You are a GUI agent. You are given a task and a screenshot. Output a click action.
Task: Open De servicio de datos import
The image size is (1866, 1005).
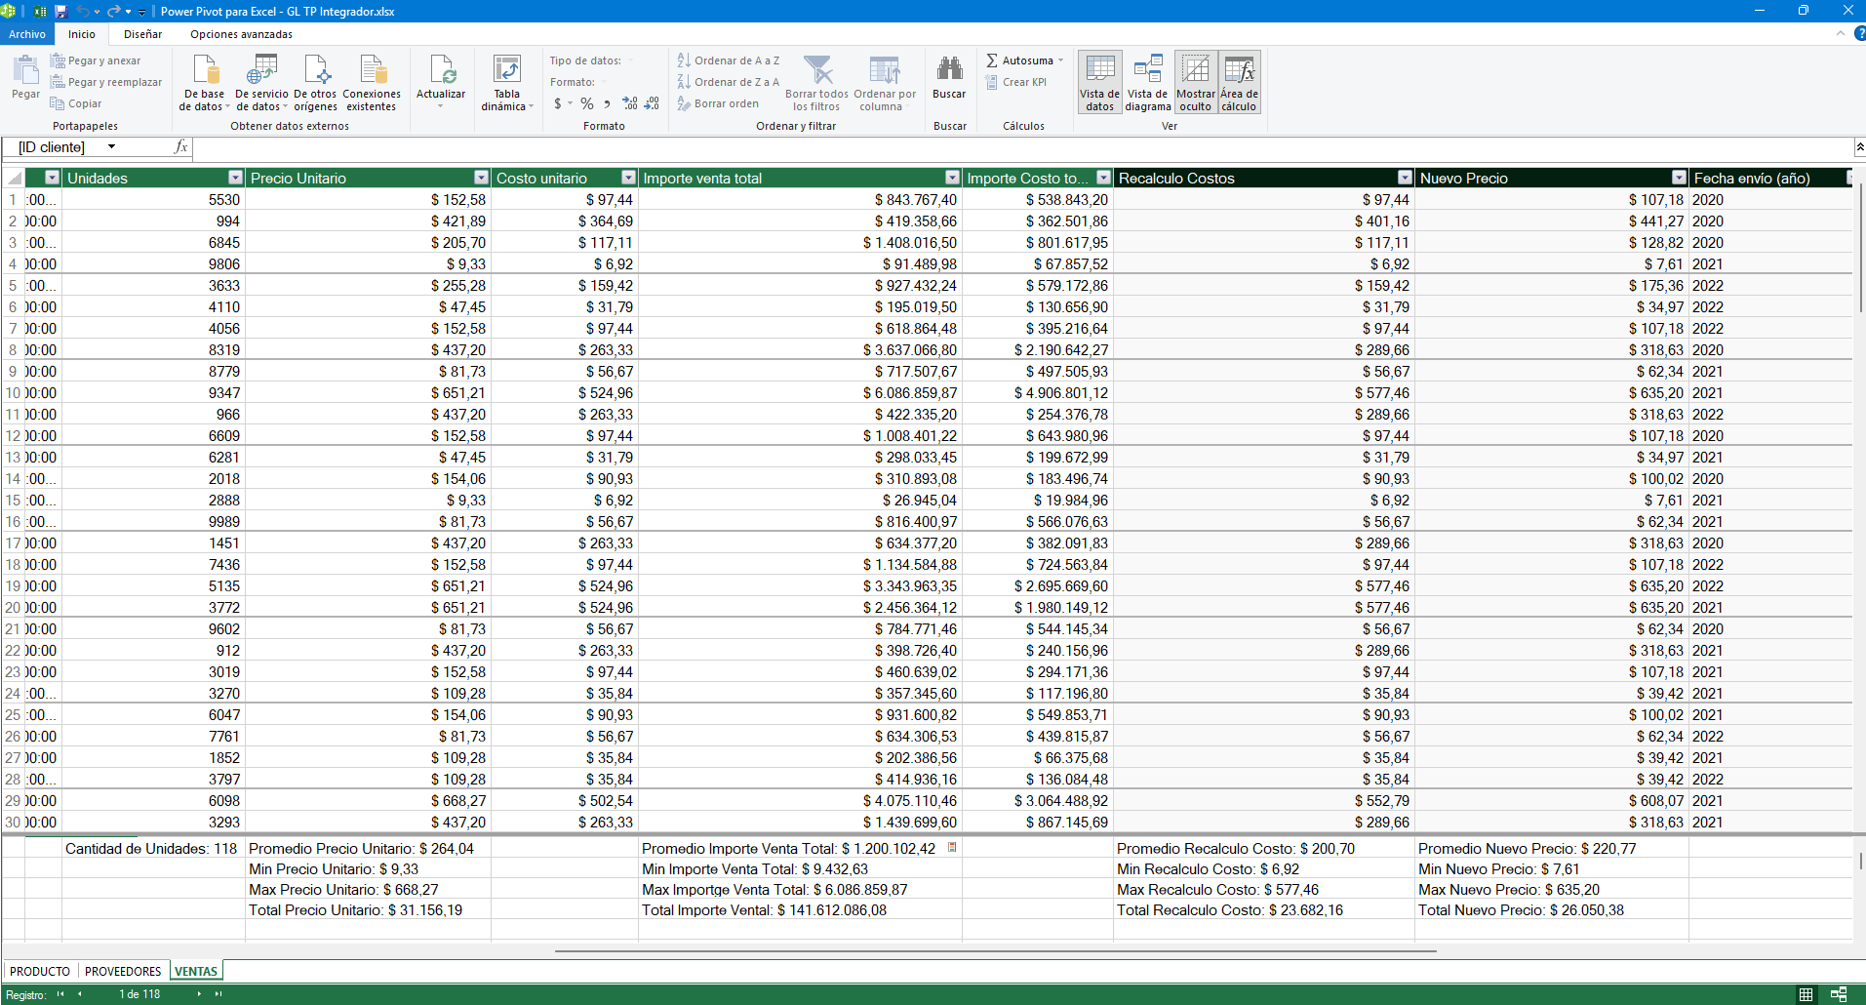click(x=261, y=83)
